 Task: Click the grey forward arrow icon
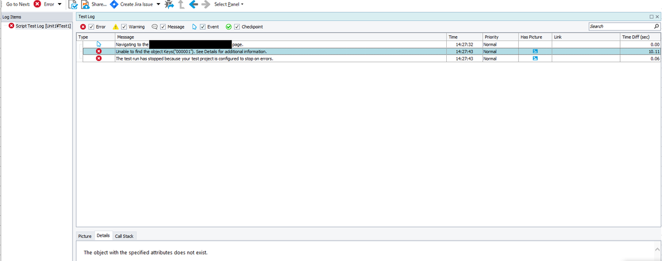205,5
